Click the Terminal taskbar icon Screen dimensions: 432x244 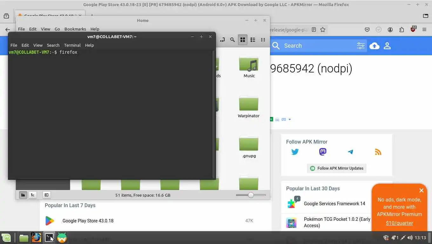tap(49, 238)
